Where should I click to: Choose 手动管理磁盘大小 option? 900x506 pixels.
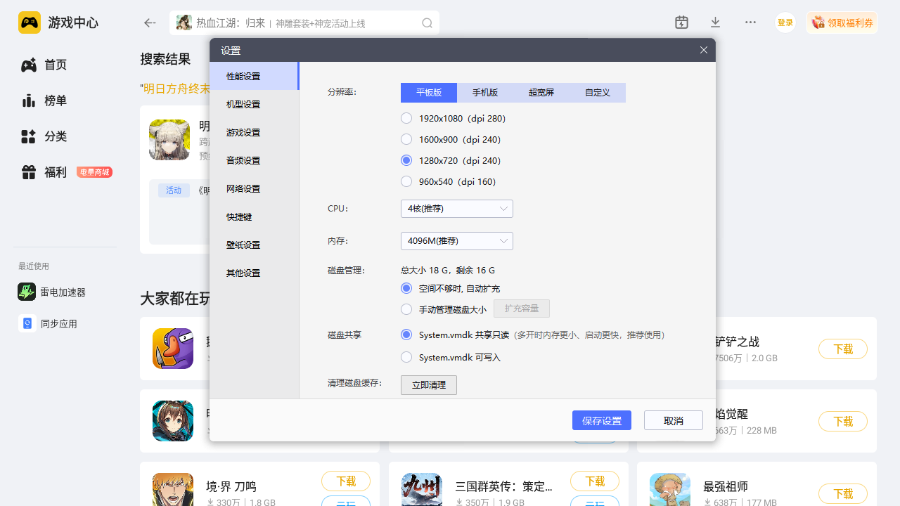pos(406,309)
